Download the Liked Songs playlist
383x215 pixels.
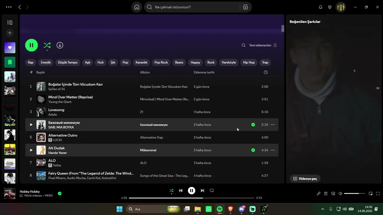point(60,45)
